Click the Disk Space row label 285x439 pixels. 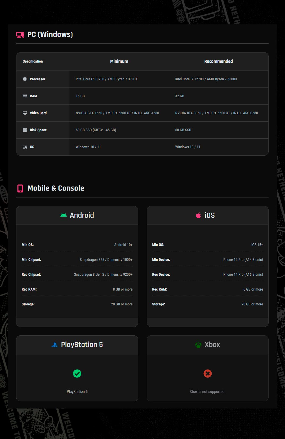coord(38,130)
